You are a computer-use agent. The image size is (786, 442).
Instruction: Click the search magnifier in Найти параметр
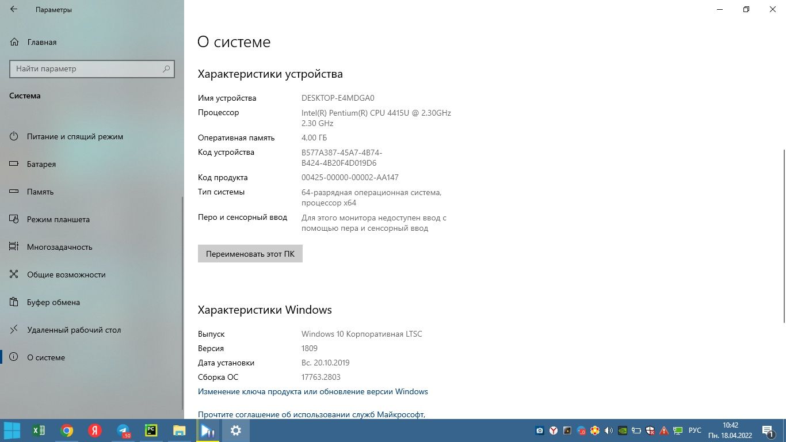pyautogui.click(x=166, y=68)
